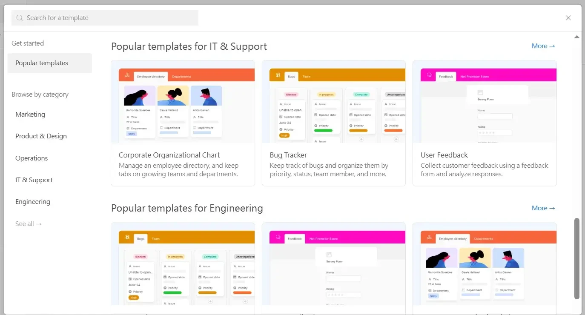Open the Engineering category
Image resolution: width=585 pixels, height=315 pixels.
[x=33, y=202]
